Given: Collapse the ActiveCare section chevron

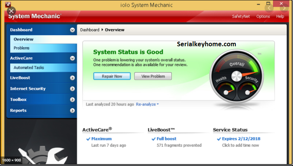Looking at the screenshot, I should coord(72,58).
